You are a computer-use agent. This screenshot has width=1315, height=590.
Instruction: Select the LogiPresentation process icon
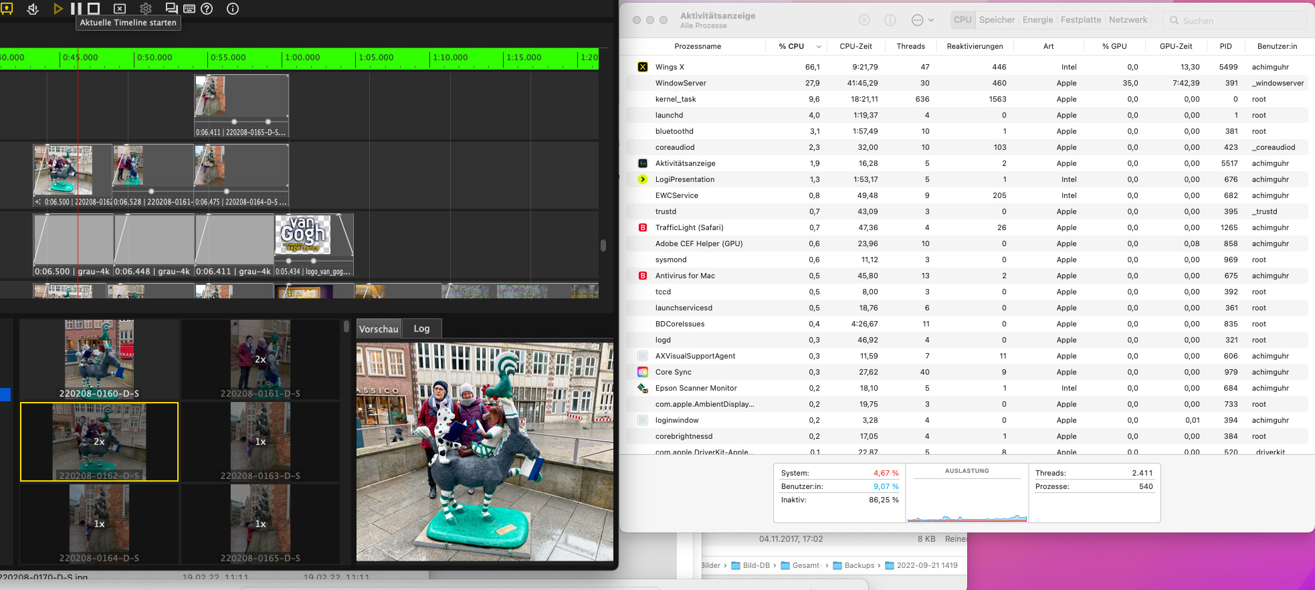pos(643,179)
